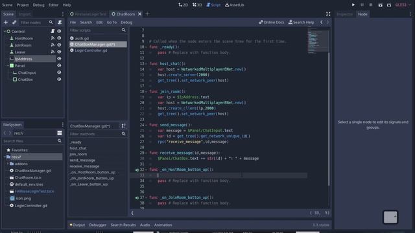Fold the _ready function at line 10
The width and height of the screenshot is (415, 233).
(146, 47)
